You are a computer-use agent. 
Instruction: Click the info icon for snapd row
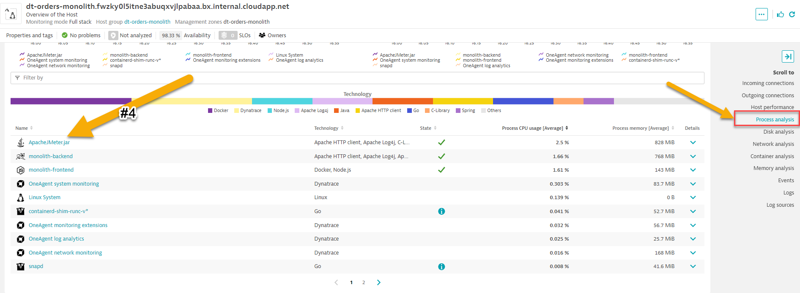tap(441, 266)
